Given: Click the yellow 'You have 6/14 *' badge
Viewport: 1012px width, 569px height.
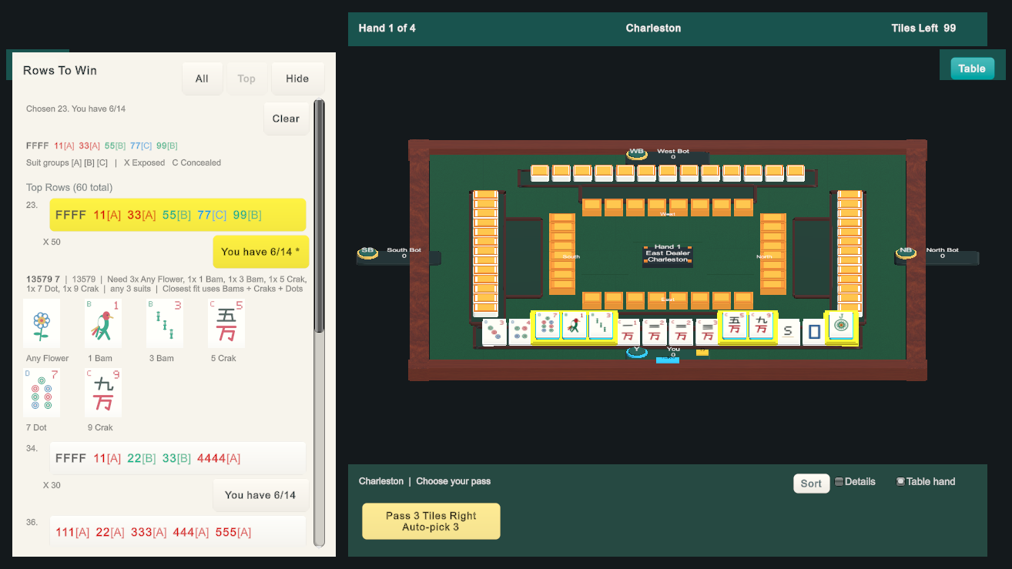Looking at the screenshot, I should point(260,252).
